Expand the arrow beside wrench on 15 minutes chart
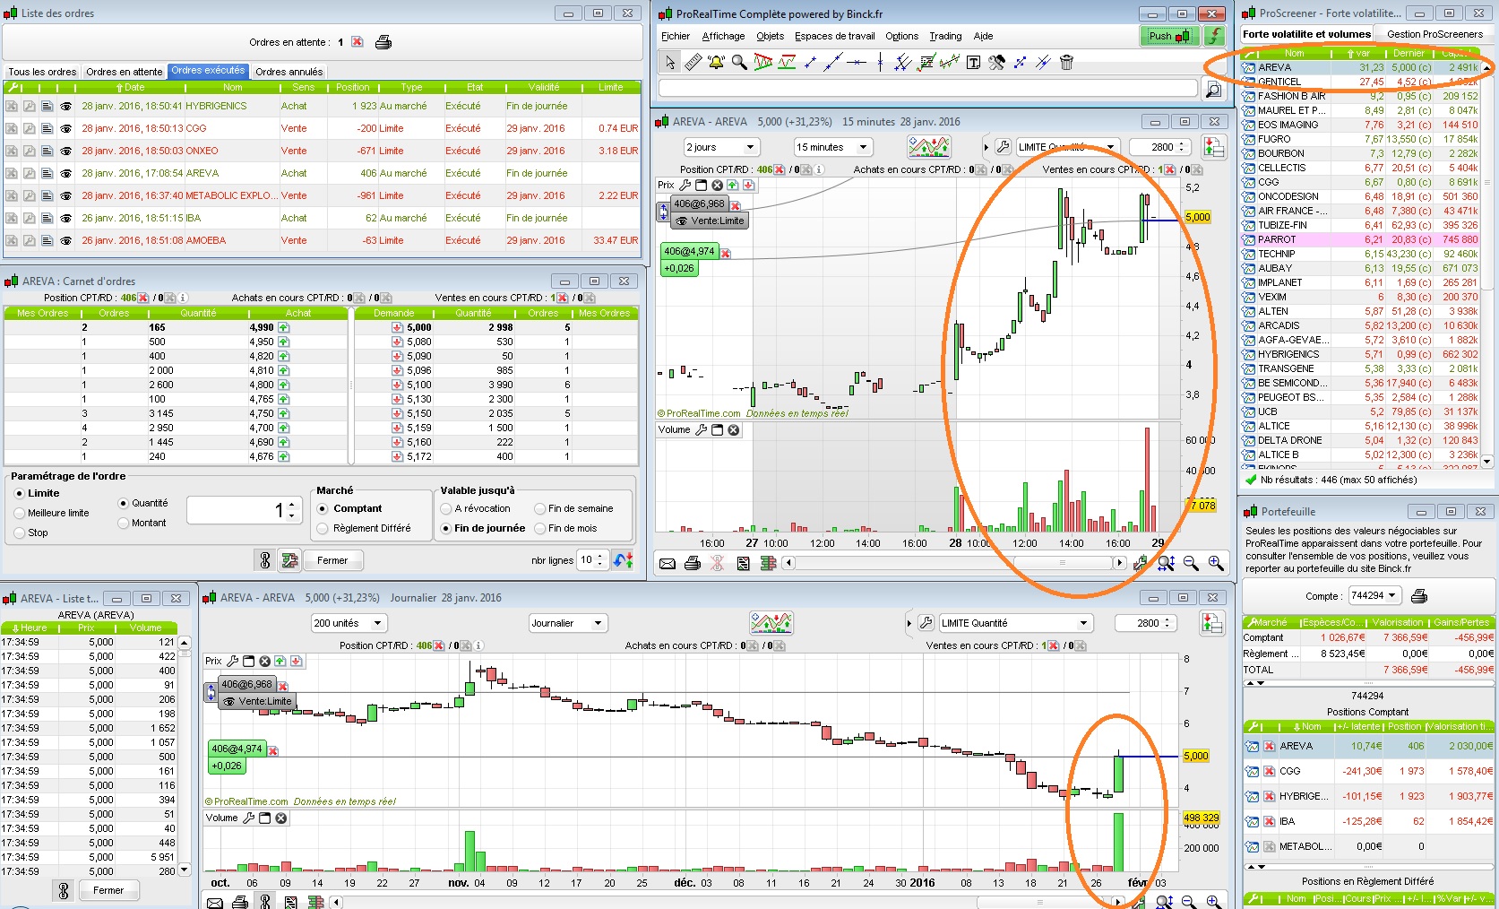Image resolution: width=1499 pixels, height=909 pixels. (986, 147)
